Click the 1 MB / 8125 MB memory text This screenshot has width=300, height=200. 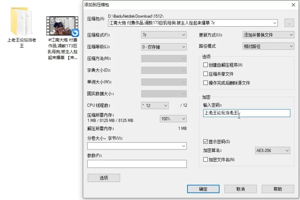pyautogui.click(x=110, y=120)
